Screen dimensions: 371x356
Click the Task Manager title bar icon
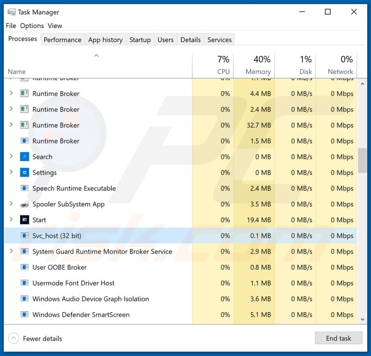click(12, 12)
